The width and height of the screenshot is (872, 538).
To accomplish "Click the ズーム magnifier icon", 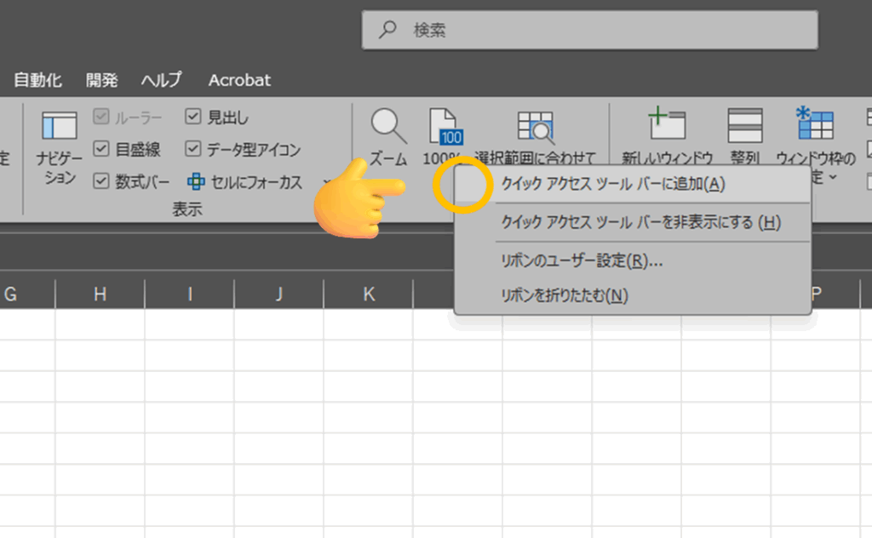I will click(x=388, y=126).
